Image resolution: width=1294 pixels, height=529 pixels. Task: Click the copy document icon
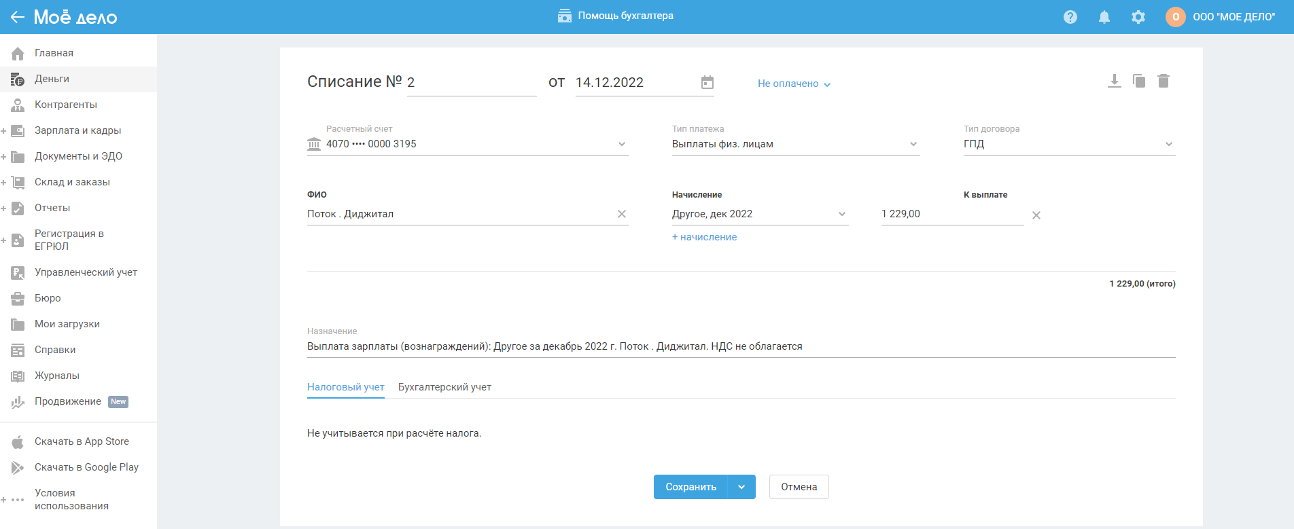click(1139, 81)
